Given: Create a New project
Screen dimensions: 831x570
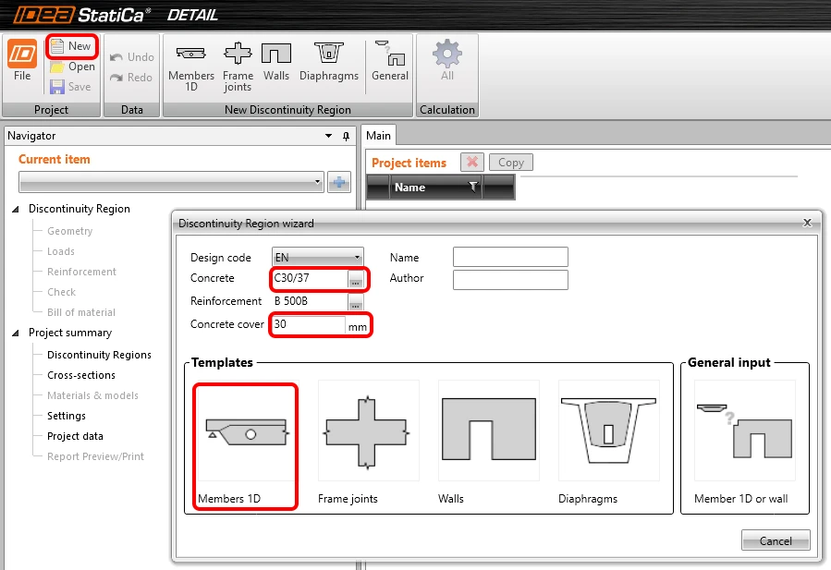Looking at the screenshot, I should [x=71, y=46].
